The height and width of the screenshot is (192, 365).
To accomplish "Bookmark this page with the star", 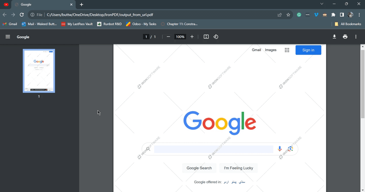I will point(288,15).
